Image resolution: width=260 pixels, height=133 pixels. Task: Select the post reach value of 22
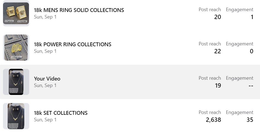pos(217,51)
